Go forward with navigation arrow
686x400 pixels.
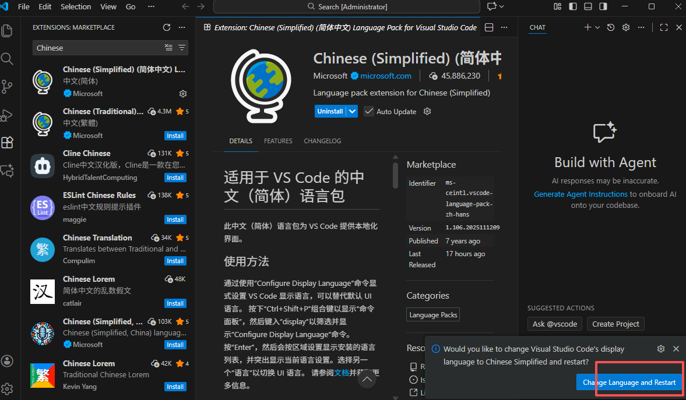pyautogui.click(x=201, y=6)
